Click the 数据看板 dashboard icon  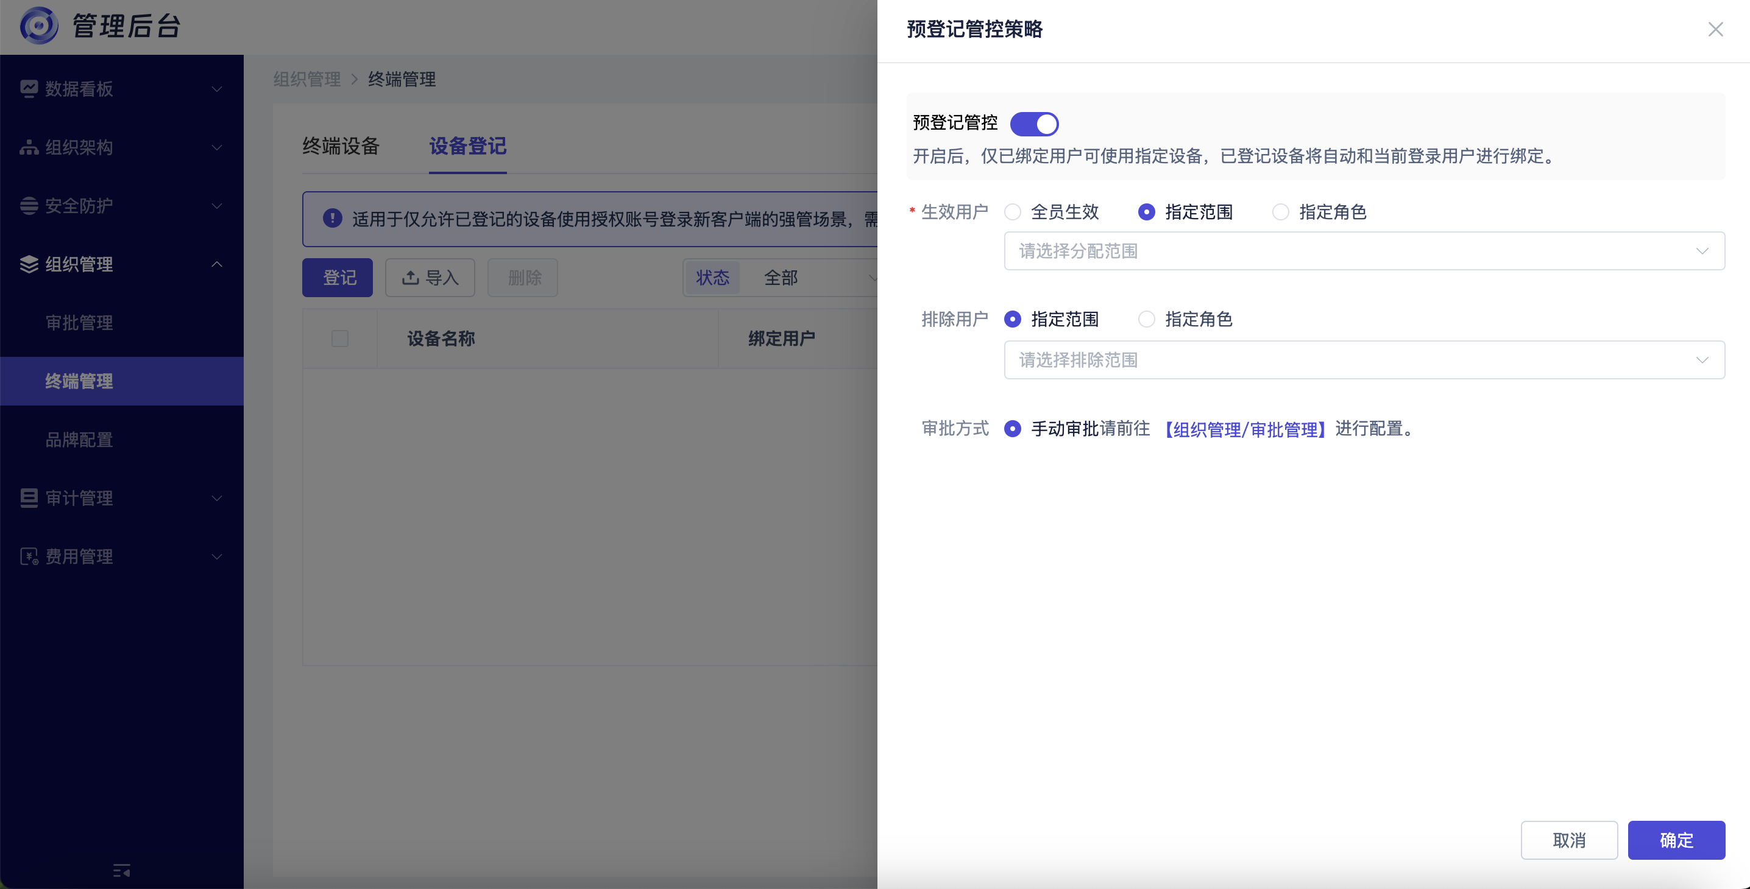pyautogui.click(x=29, y=89)
